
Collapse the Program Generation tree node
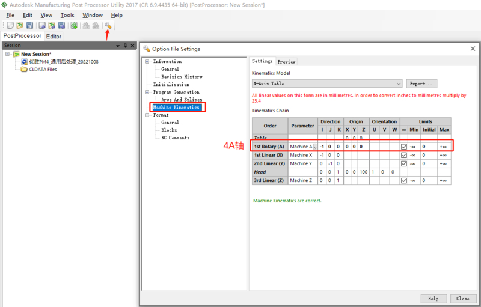pyautogui.click(x=147, y=92)
